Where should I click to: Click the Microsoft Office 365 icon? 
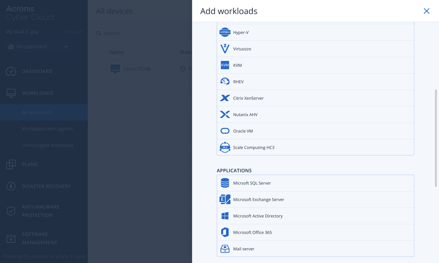[x=225, y=232]
